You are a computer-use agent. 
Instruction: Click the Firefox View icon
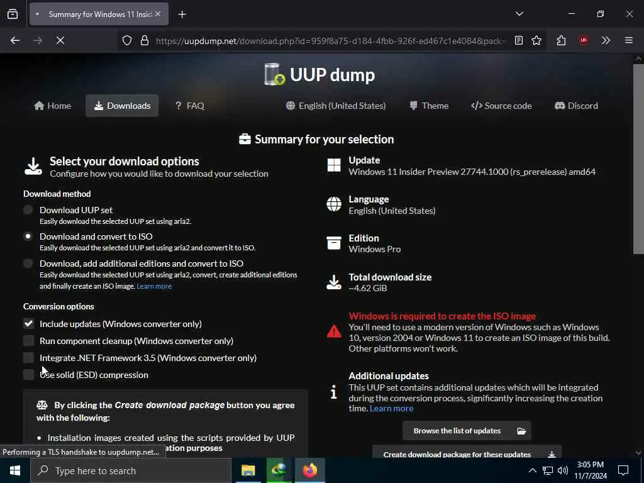click(13, 14)
